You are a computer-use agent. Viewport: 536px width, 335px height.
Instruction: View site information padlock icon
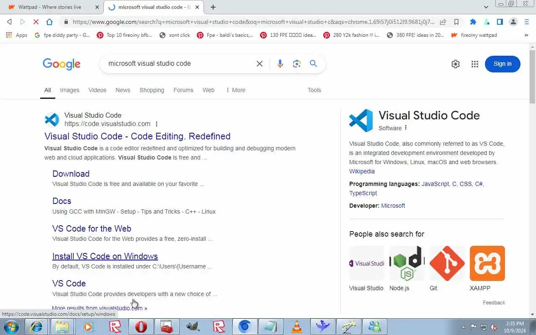[66, 22]
